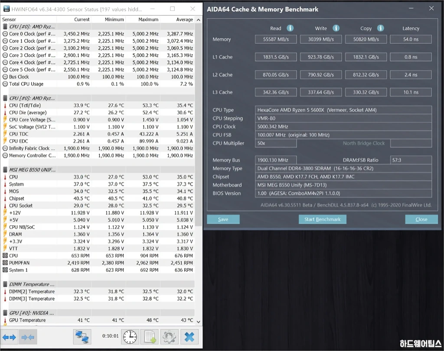Open HWiNFO sensor settings gear icon
Viewport: 444px width, 351px height.
coord(170,337)
